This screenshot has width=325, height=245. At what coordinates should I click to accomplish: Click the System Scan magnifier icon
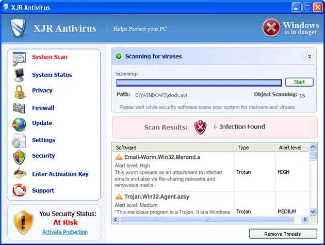tap(19, 59)
